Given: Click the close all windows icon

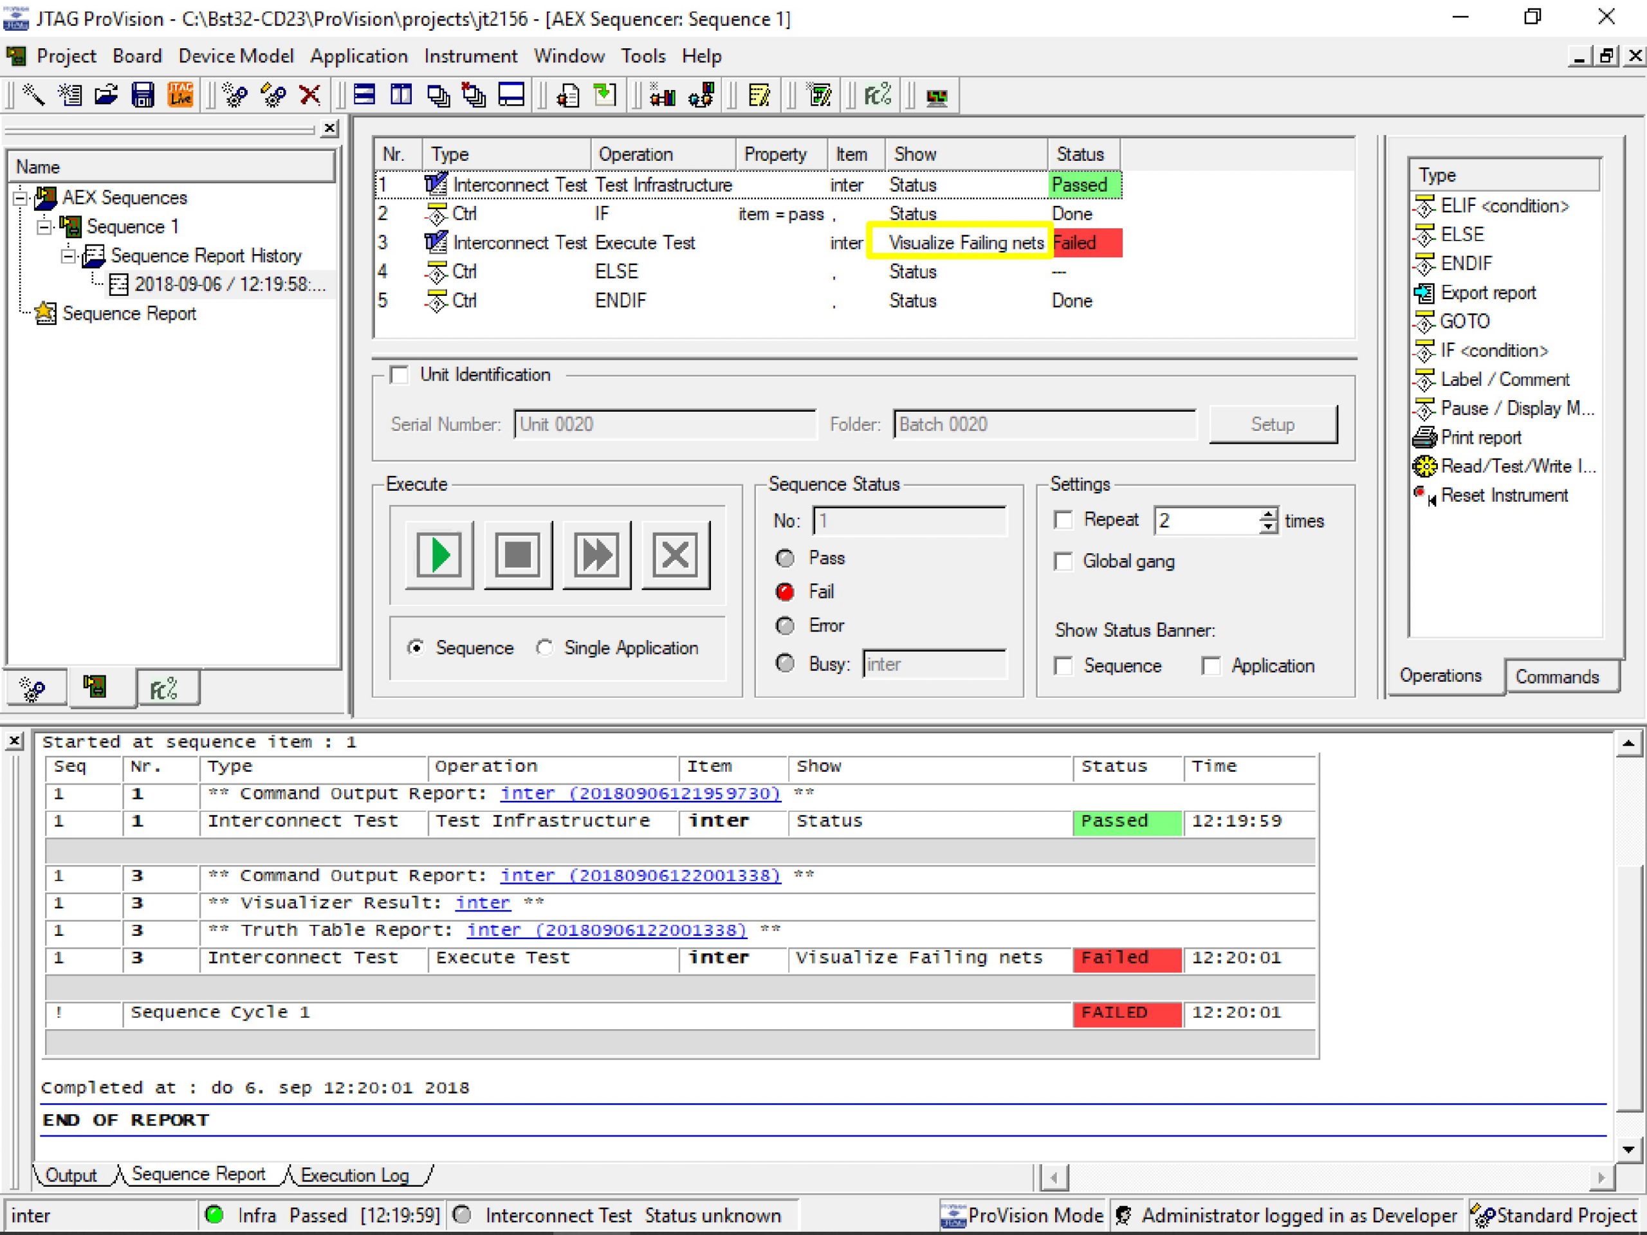Looking at the screenshot, I should (x=474, y=95).
